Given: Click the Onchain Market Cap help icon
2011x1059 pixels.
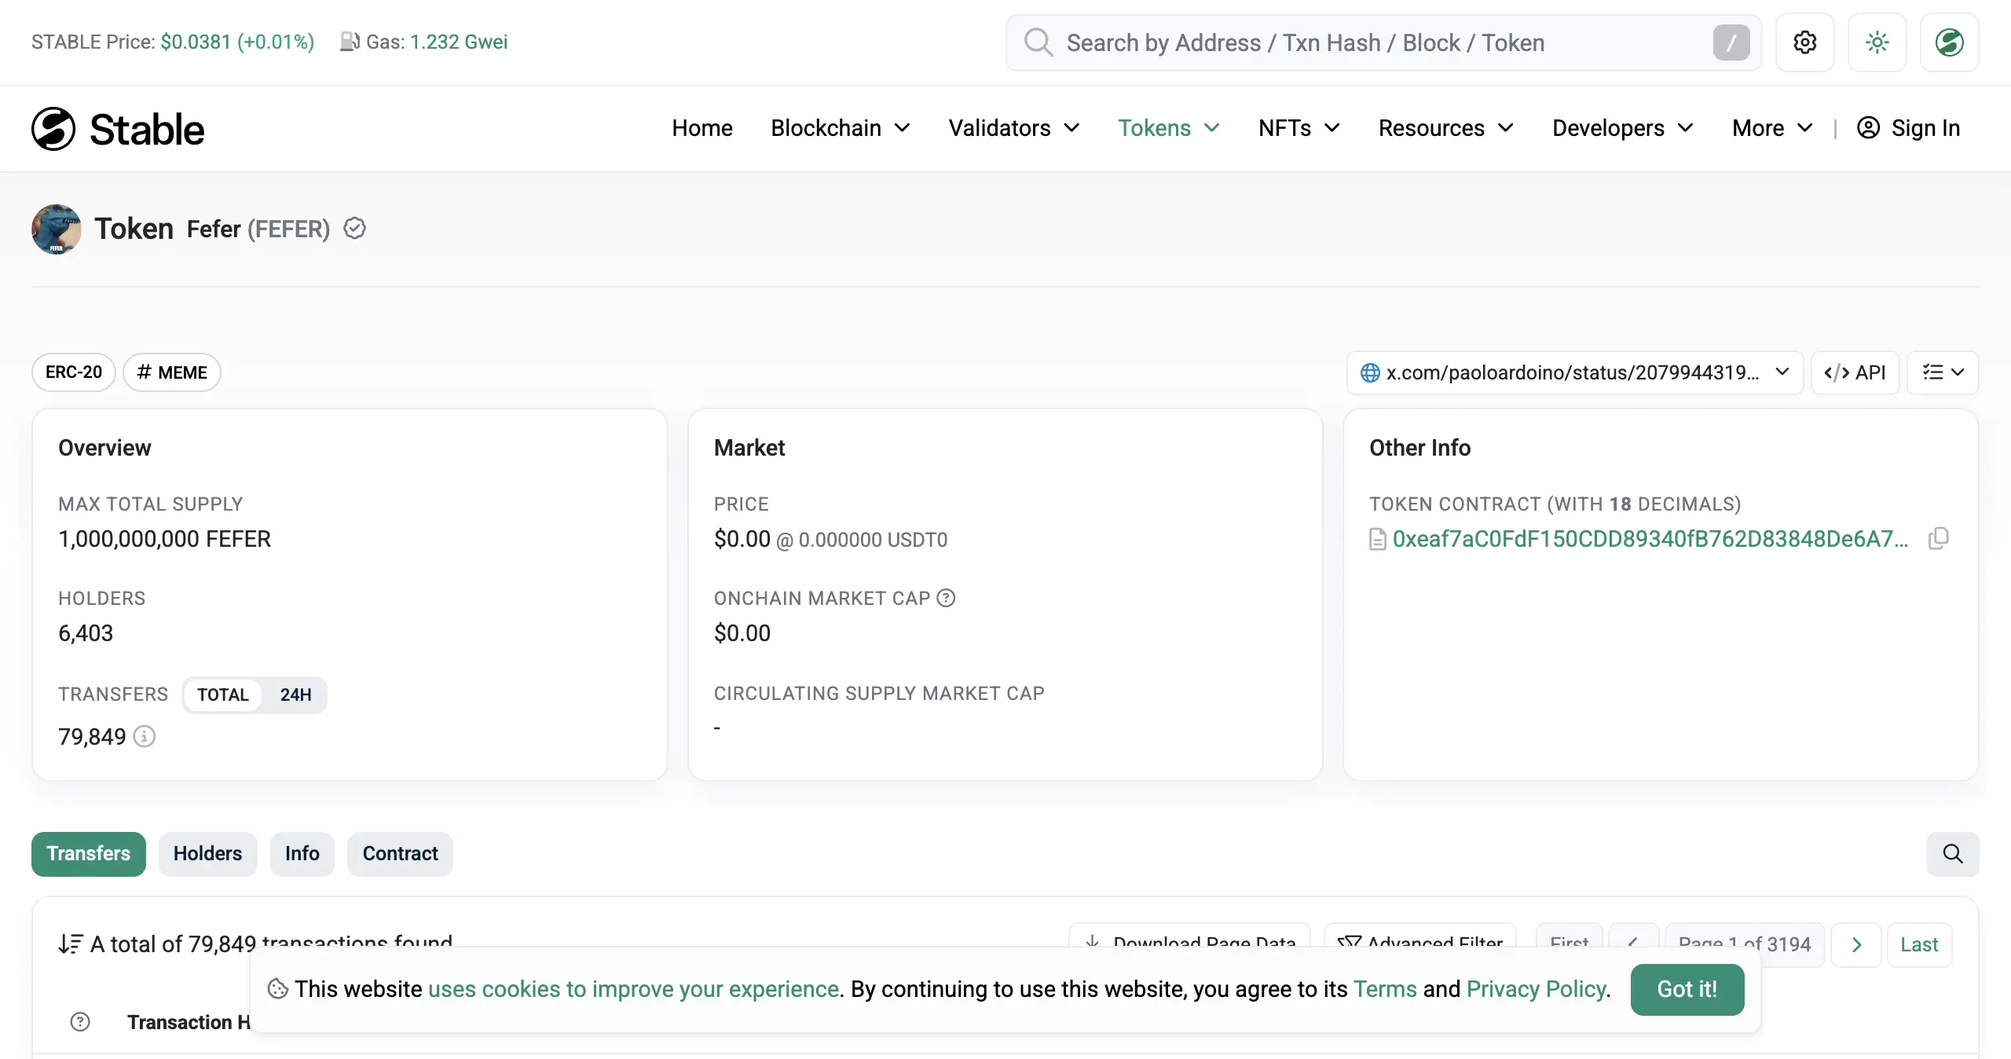Looking at the screenshot, I should [947, 599].
